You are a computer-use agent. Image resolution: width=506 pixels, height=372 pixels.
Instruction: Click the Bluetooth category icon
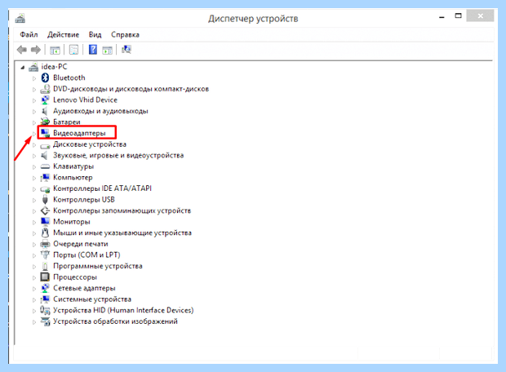[45, 77]
